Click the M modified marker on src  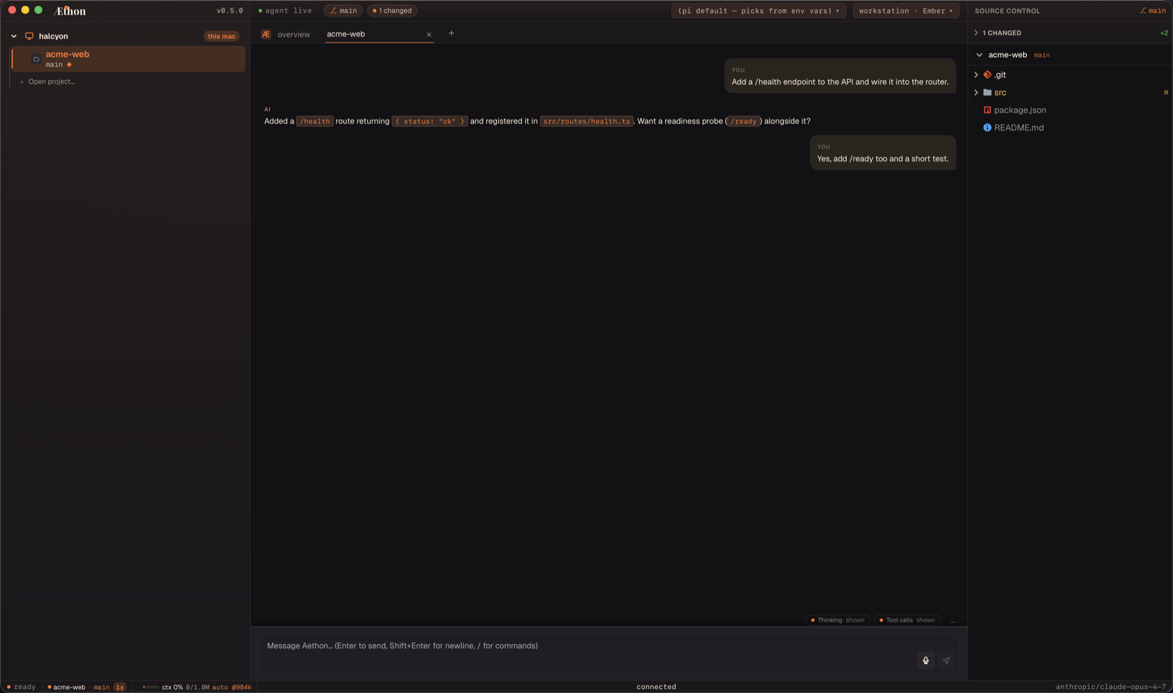[1166, 92]
